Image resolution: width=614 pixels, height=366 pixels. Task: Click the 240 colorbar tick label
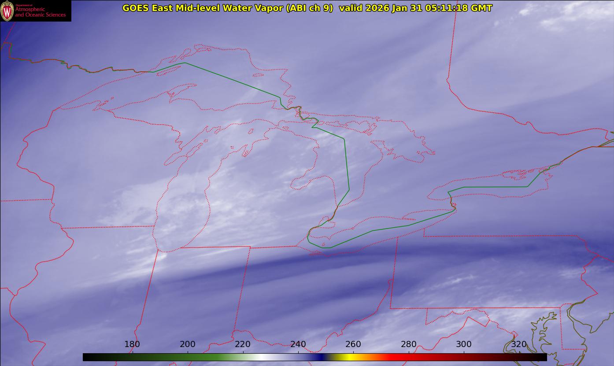pyautogui.click(x=298, y=344)
